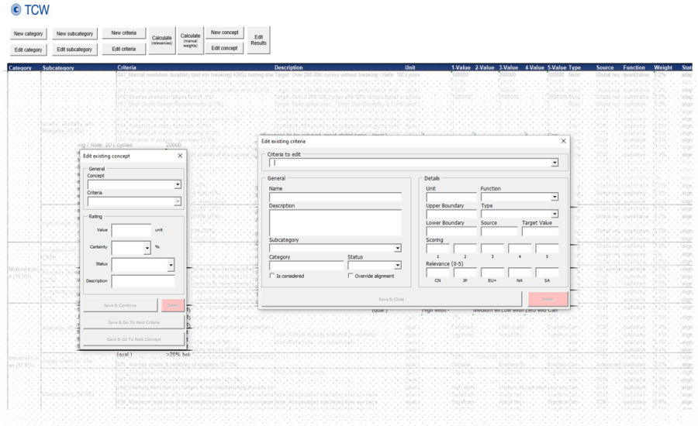Close the Edit existing criteria dialog
698x426 pixels.
click(x=563, y=141)
